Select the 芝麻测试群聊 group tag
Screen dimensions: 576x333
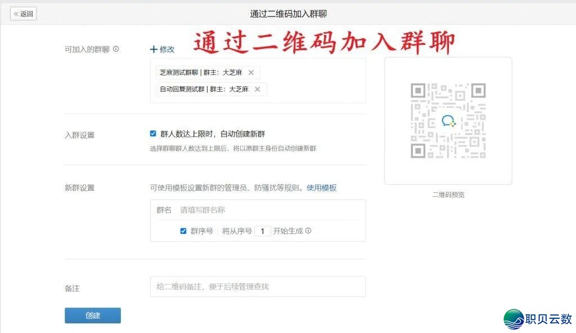(201, 73)
